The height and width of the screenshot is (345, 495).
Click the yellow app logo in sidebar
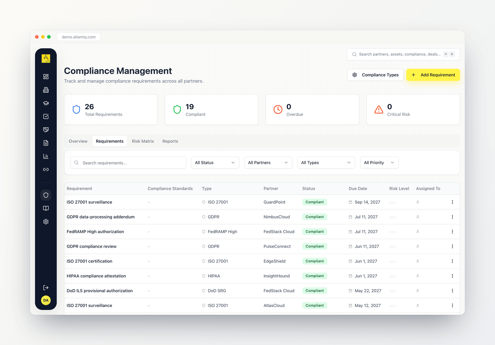[46, 58]
